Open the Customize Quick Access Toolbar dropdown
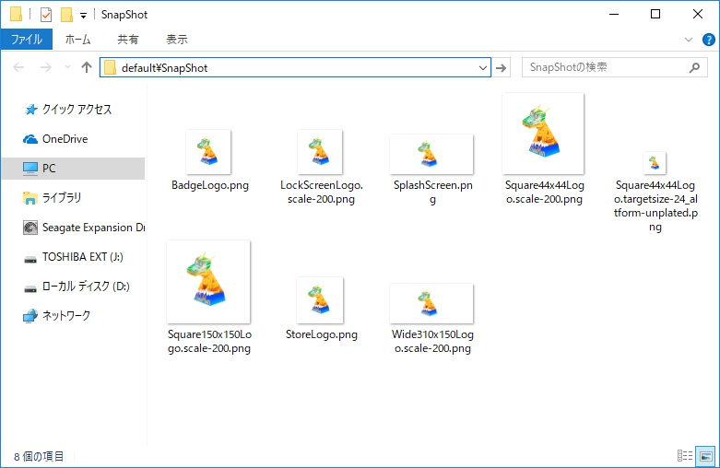 point(83,15)
